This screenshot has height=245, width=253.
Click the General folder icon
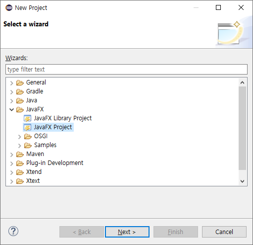coord(20,82)
